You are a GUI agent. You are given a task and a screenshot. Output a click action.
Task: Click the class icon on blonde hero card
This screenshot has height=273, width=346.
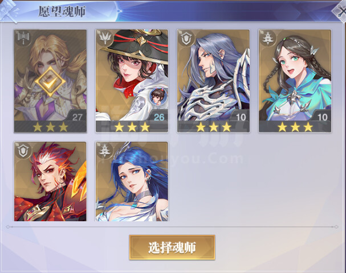[23, 38]
